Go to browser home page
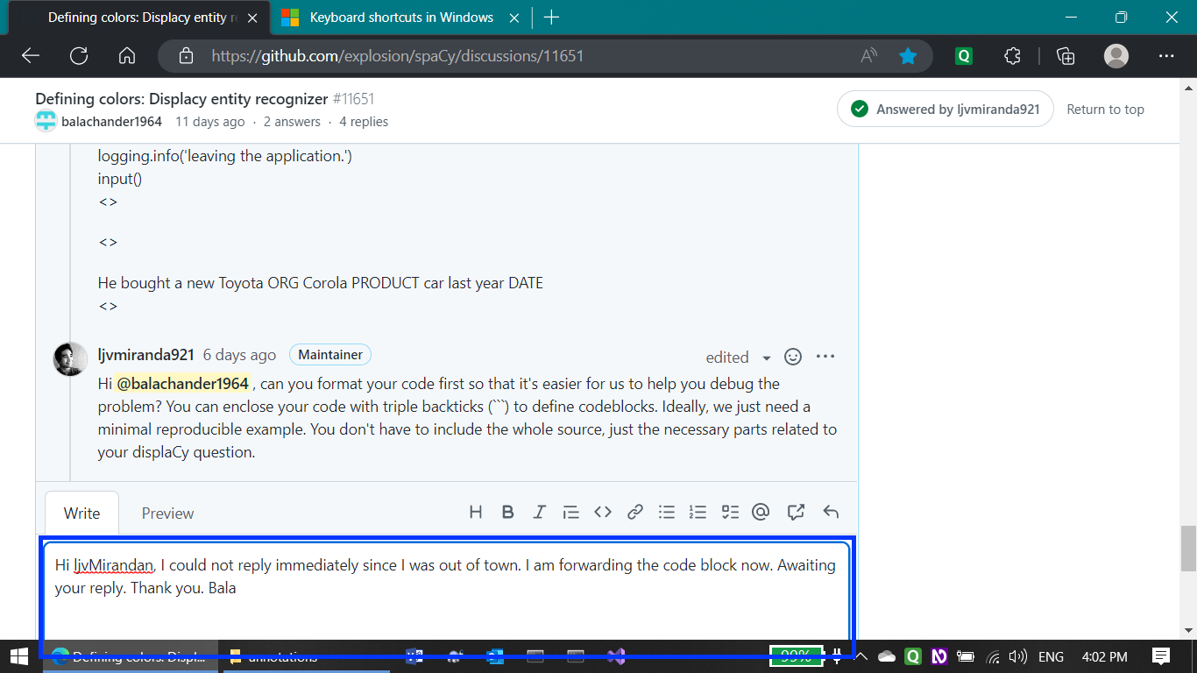Screen dimensions: 1197x673 127,56
